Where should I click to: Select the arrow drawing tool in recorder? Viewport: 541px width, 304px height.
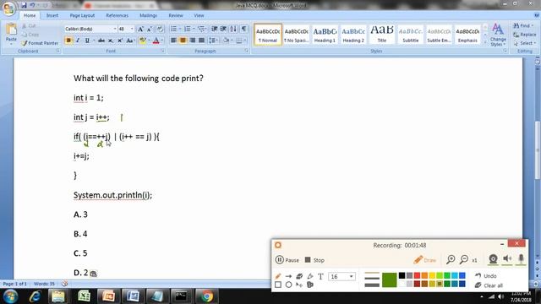click(288, 276)
